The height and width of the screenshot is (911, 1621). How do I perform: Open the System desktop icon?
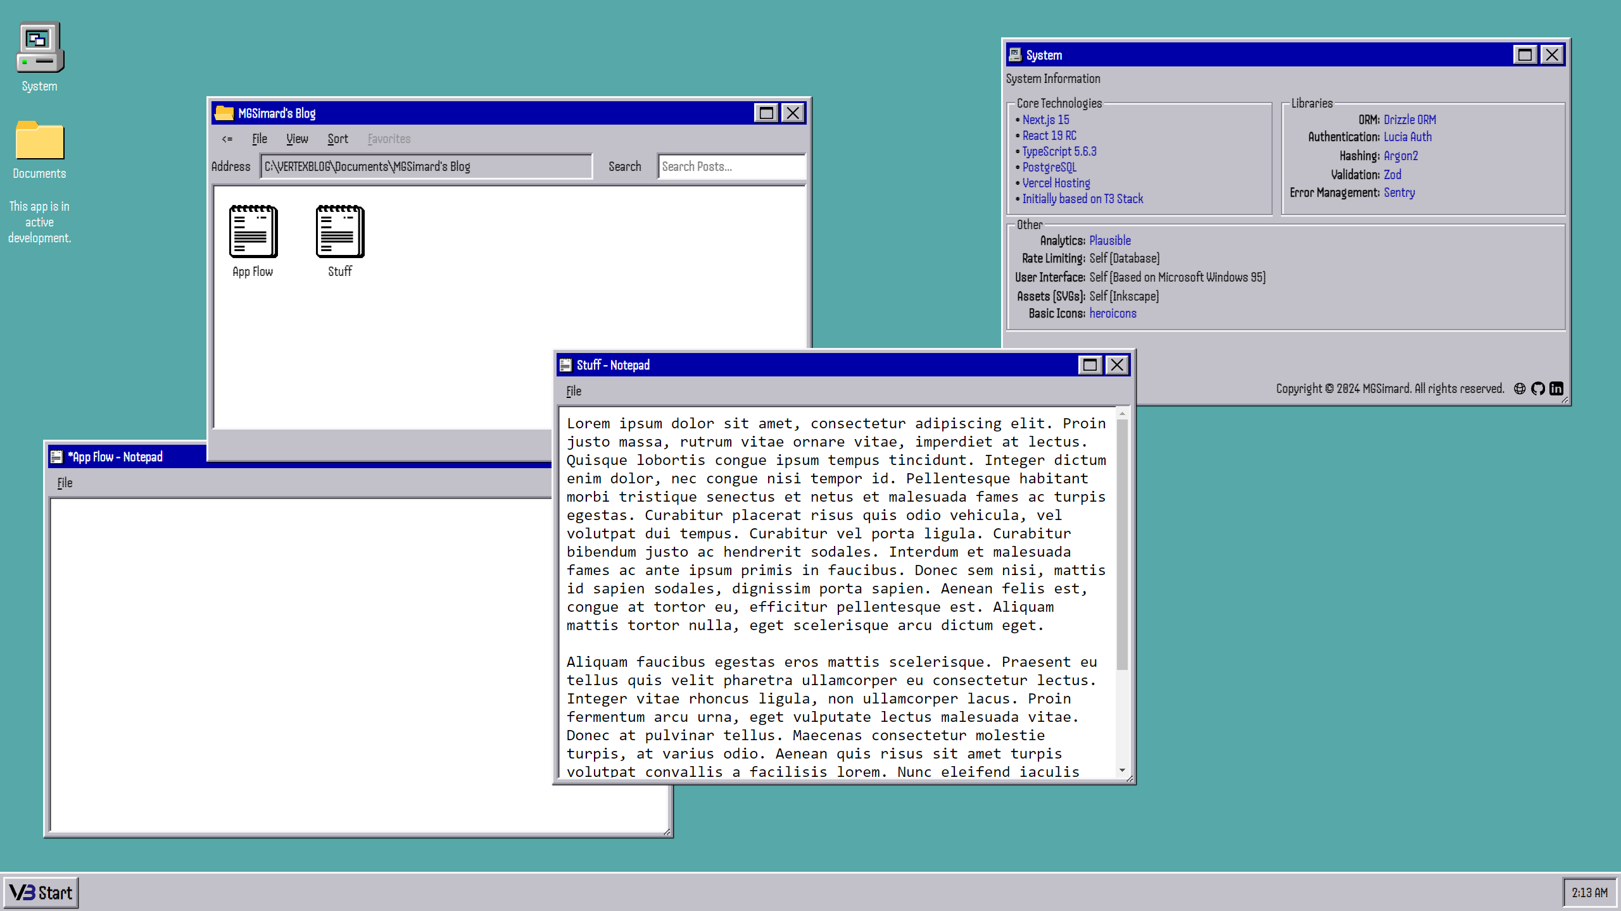tap(39, 48)
